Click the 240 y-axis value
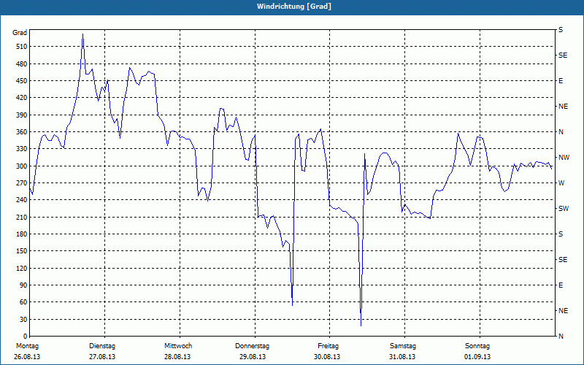The height and width of the screenshot is (365, 584). [x=22, y=200]
